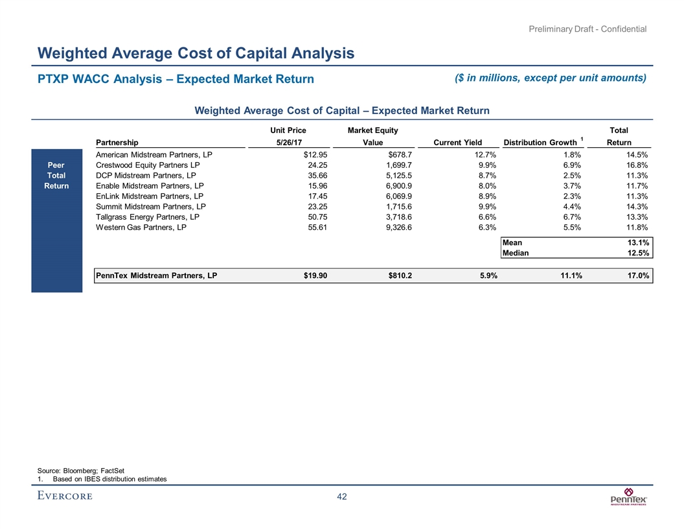Screen dimensions: 684x529
Task: Click Crestwood's 24.25 unit price
Action: pos(317,165)
